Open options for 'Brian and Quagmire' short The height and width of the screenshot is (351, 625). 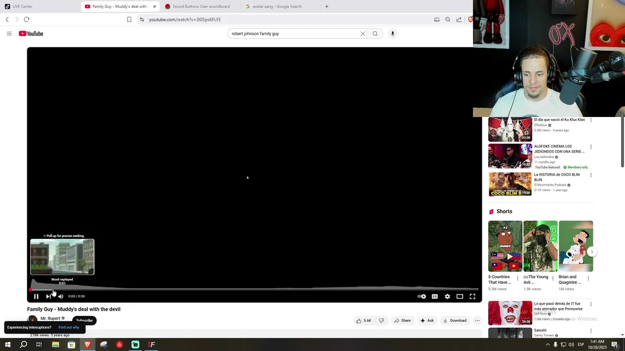(x=588, y=278)
